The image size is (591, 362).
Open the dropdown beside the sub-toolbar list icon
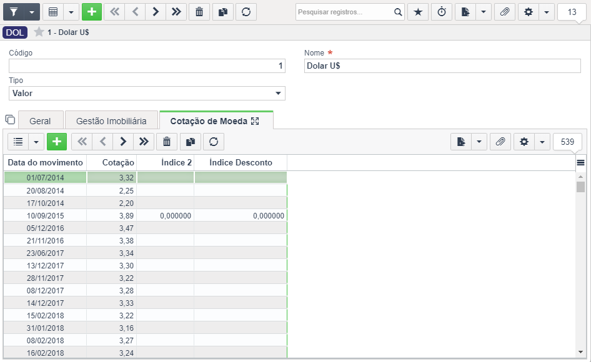pos(36,142)
